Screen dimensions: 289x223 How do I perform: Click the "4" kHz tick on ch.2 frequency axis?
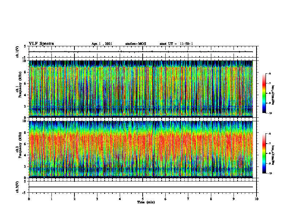(26, 155)
